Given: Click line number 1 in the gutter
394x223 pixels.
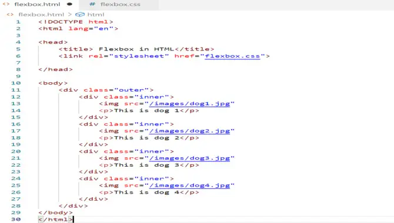Looking at the screenshot, I should click(18, 22).
